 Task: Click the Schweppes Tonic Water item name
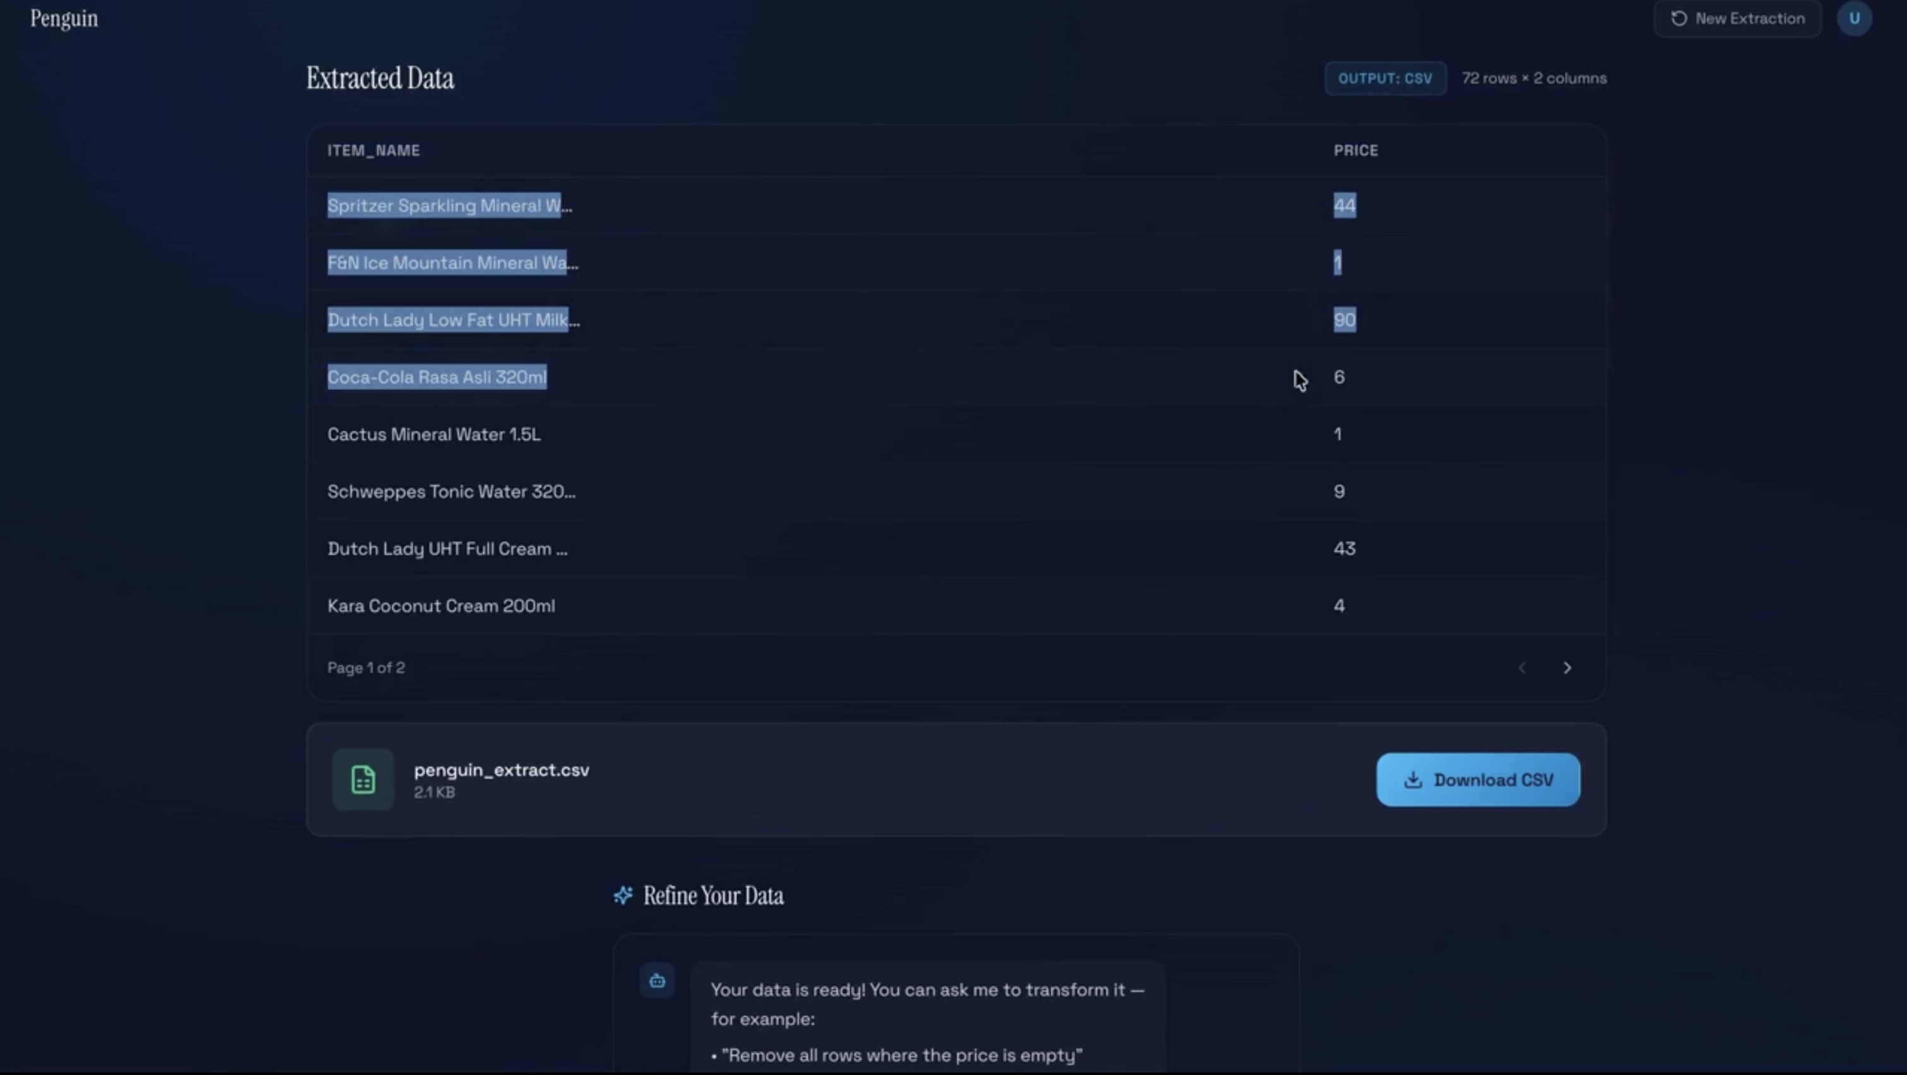tap(451, 491)
